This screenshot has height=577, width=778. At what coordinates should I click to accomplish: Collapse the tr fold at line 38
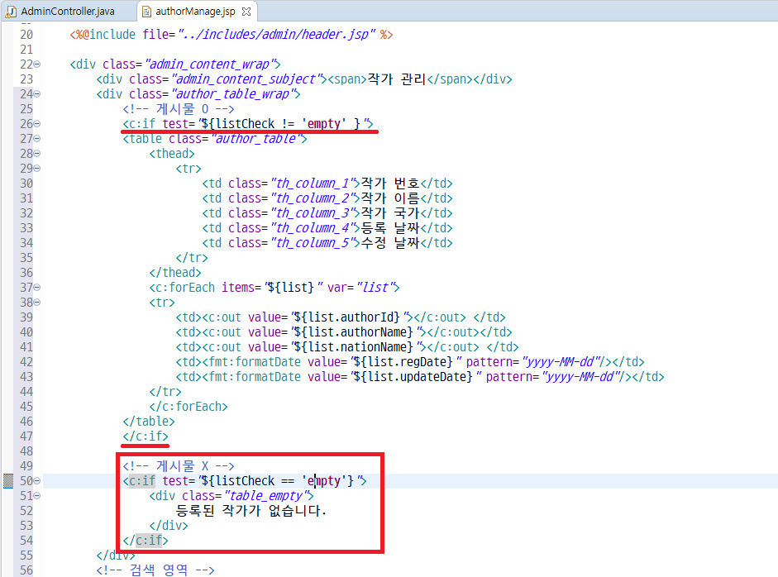(37, 303)
